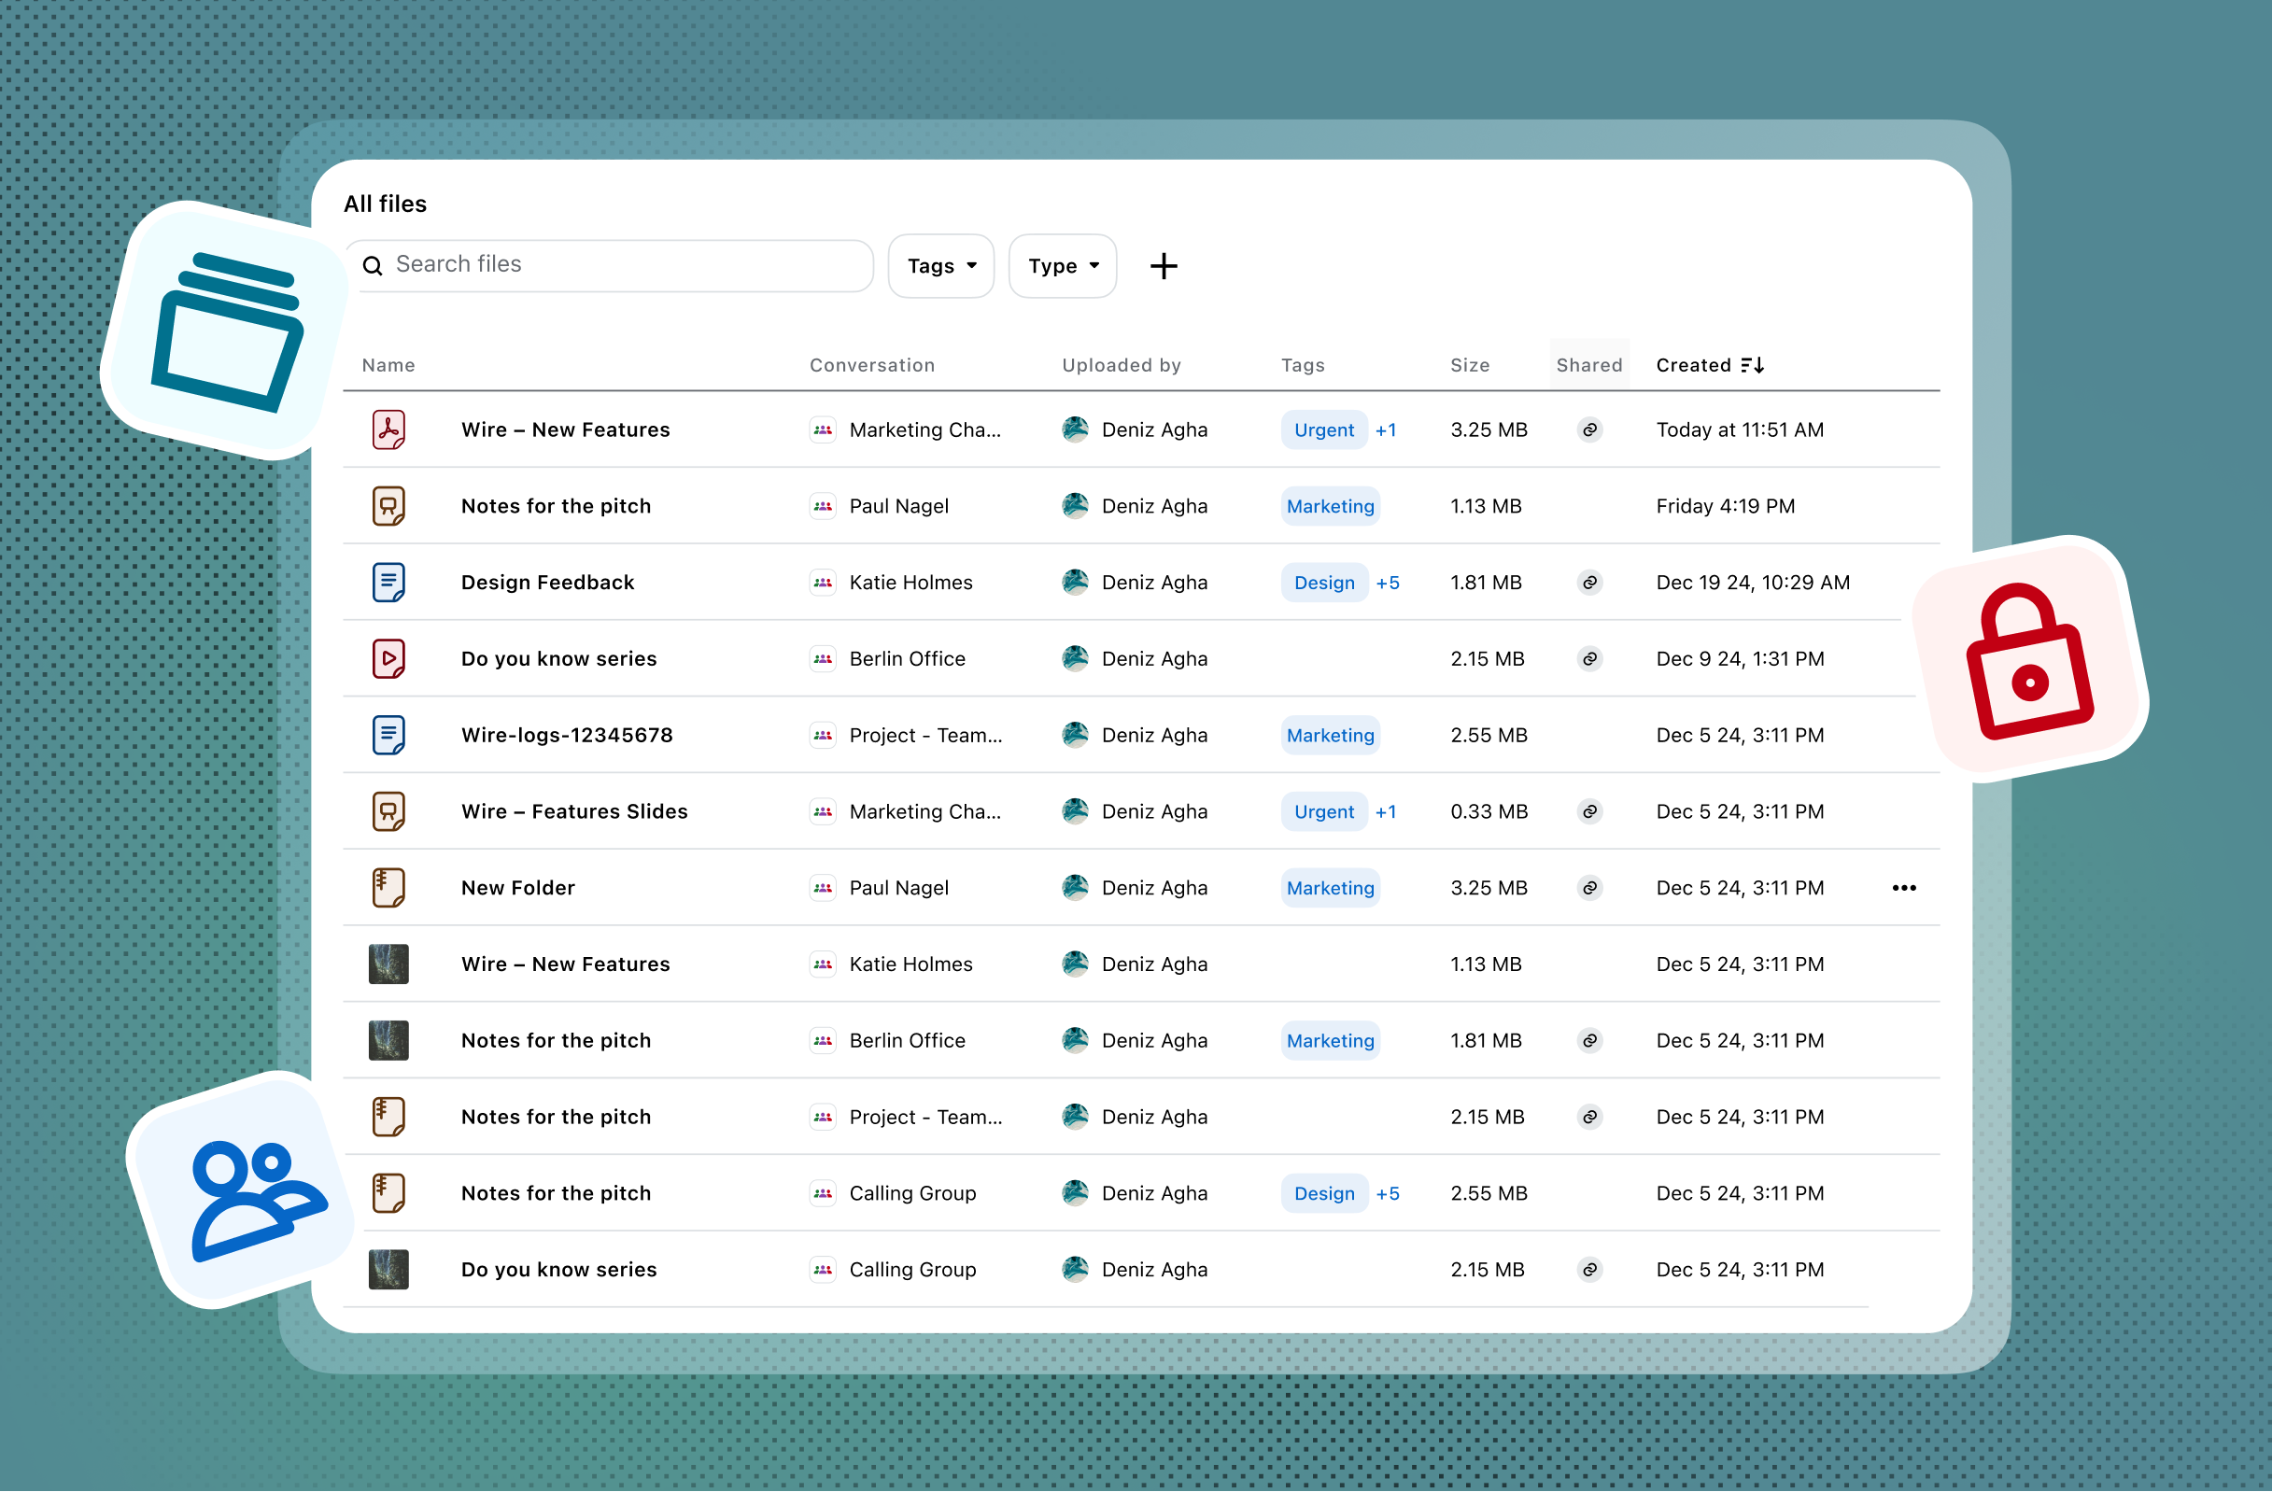
Task: Click the group icon beside Berlin Office, Dec 9 row
Action: (823, 658)
